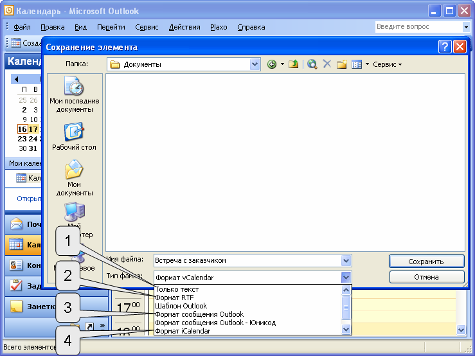
Task: Open the Views dropdown arrow
Action: pyautogui.click(x=367, y=64)
